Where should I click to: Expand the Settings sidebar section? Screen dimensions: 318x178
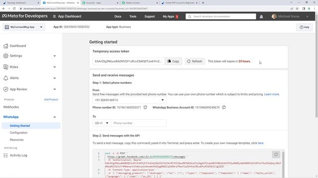click(55, 56)
